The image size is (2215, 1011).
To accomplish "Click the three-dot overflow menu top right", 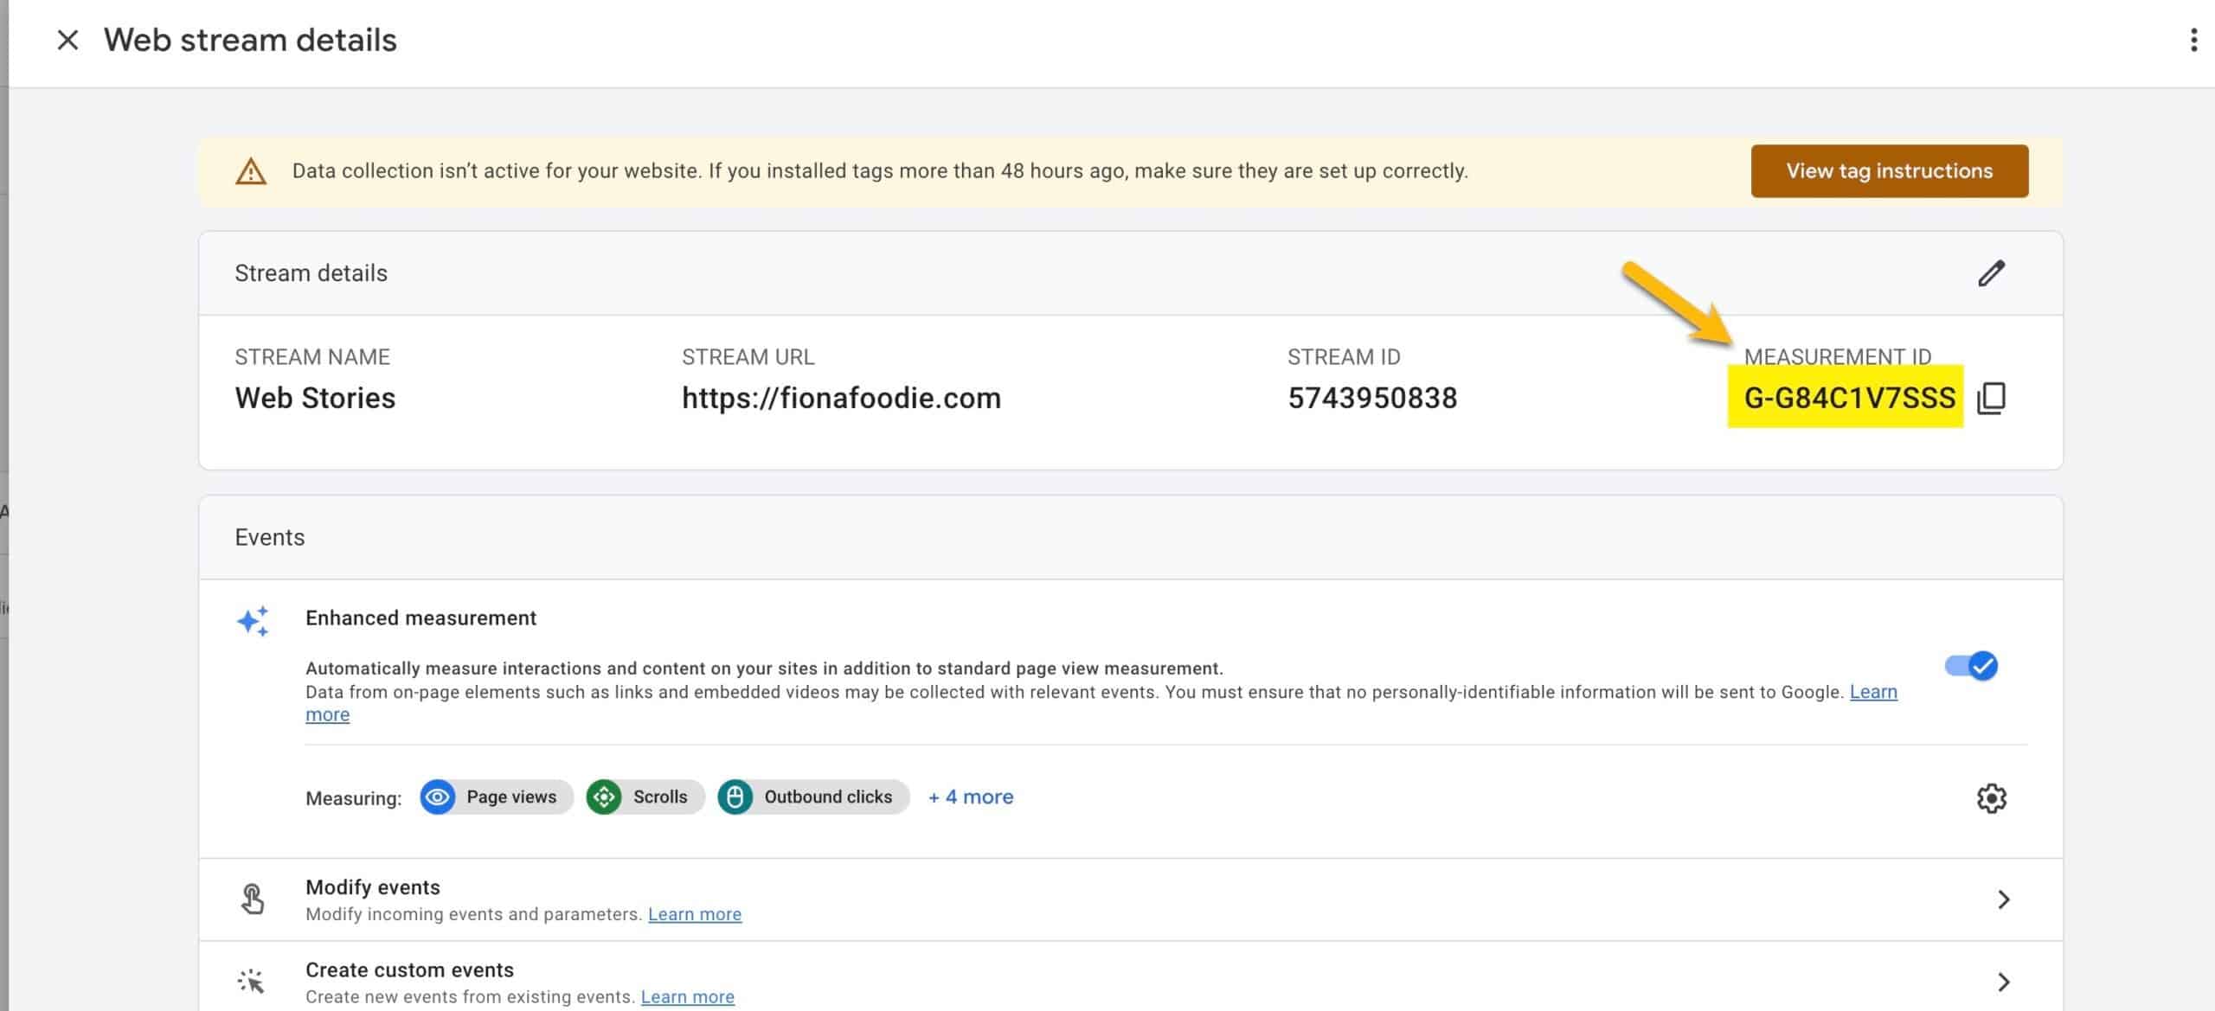I will (2193, 40).
